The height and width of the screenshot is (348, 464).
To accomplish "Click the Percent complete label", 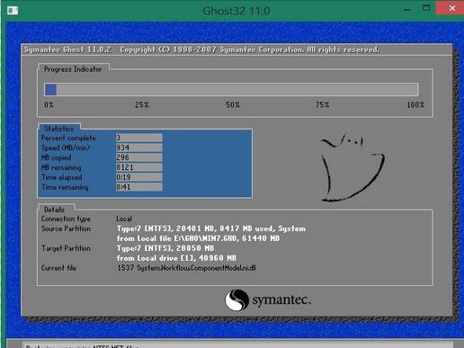I will [68, 138].
